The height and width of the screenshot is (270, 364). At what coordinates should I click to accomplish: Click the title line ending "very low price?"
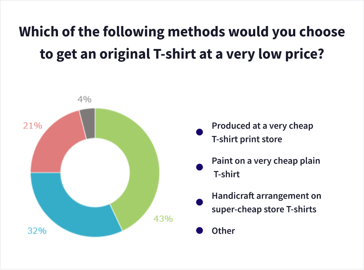pyautogui.click(x=182, y=55)
